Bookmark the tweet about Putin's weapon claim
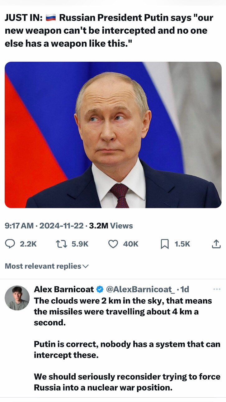The height and width of the screenshot is (402, 226). 164,244
